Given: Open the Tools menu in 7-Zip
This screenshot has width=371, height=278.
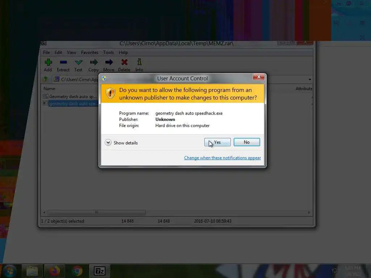Looking at the screenshot, I should point(108,52).
